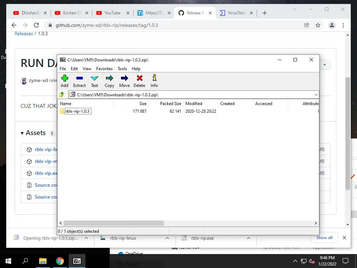Image resolution: width=357 pixels, height=268 pixels.
Task: Expand the 7-Zip address path dropdown
Action: click(316, 95)
